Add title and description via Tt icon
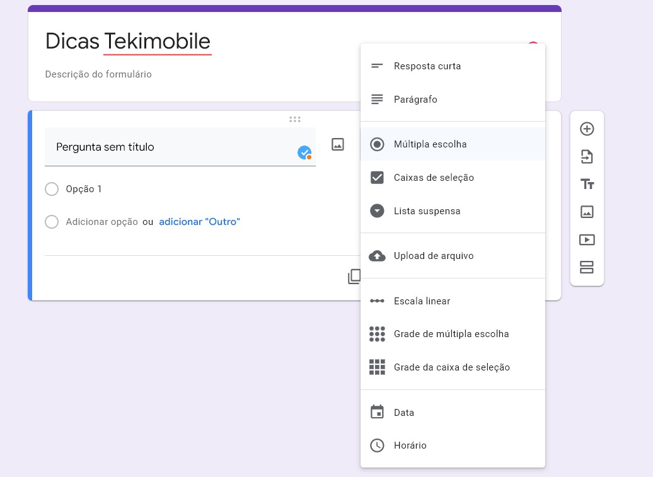The height and width of the screenshot is (477, 653). pos(587,184)
